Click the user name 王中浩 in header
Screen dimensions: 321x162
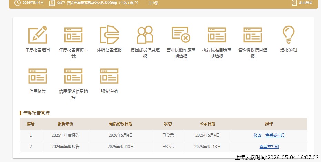click(x=153, y=3)
